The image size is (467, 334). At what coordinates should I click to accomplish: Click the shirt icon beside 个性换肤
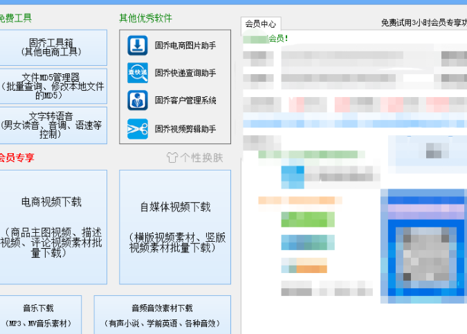[172, 157]
